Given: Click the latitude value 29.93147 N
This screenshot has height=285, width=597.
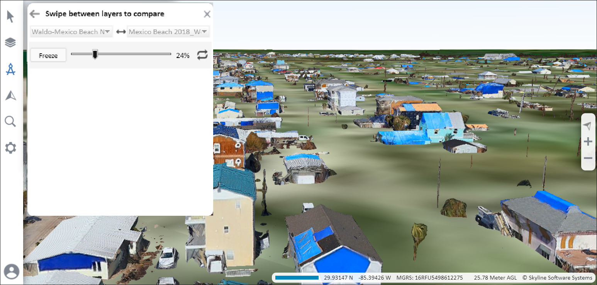Looking at the screenshot, I should pos(338,278).
